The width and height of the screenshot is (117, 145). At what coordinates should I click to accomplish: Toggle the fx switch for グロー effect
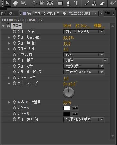click(x=8, y=26)
